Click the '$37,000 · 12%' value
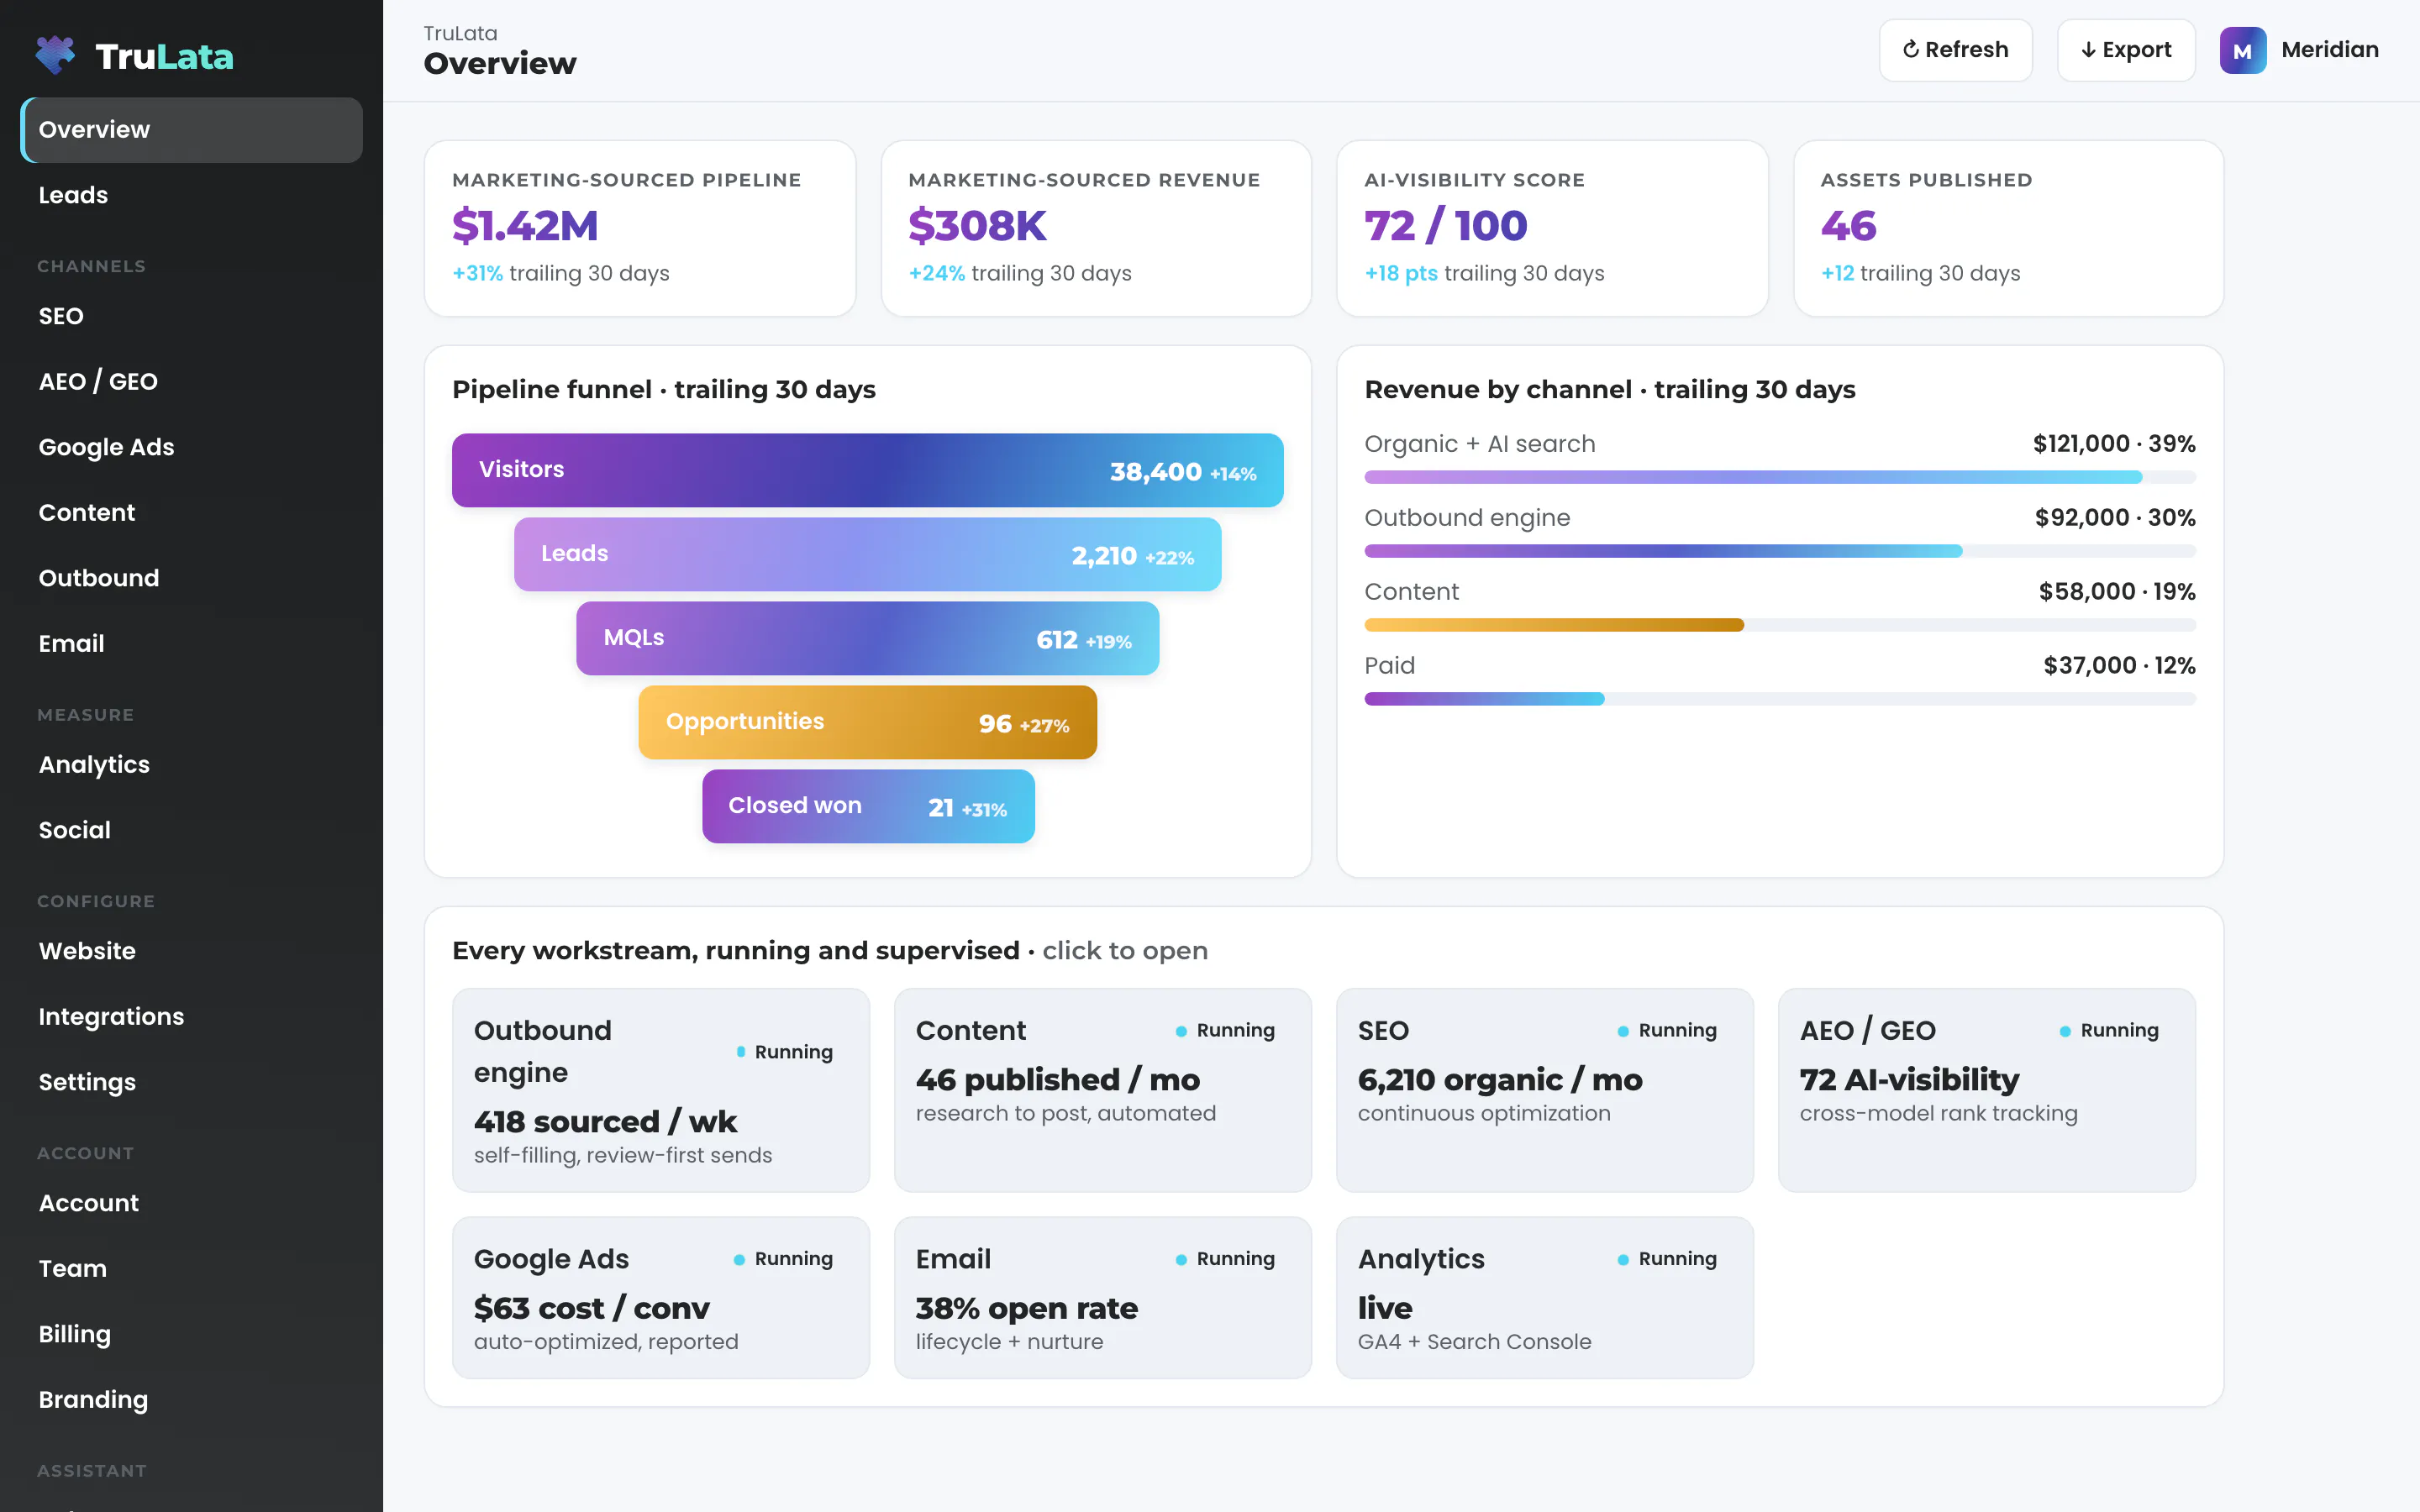 (2119, 666)
